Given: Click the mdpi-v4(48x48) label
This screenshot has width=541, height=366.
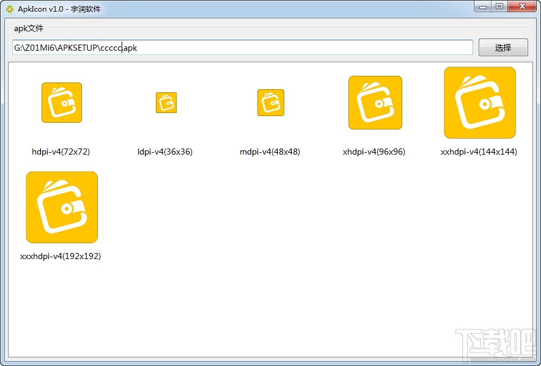Looking at the screenshot, I should pyautogui.click(x=270, y=152).
